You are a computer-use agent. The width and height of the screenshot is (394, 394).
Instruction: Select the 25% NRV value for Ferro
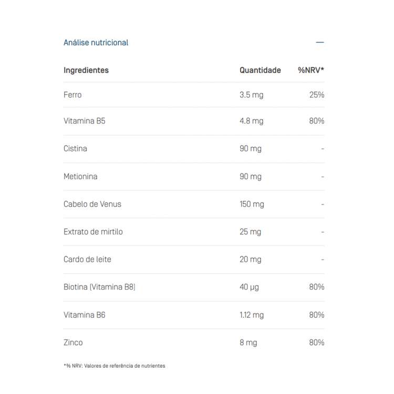tap(317, 95)
